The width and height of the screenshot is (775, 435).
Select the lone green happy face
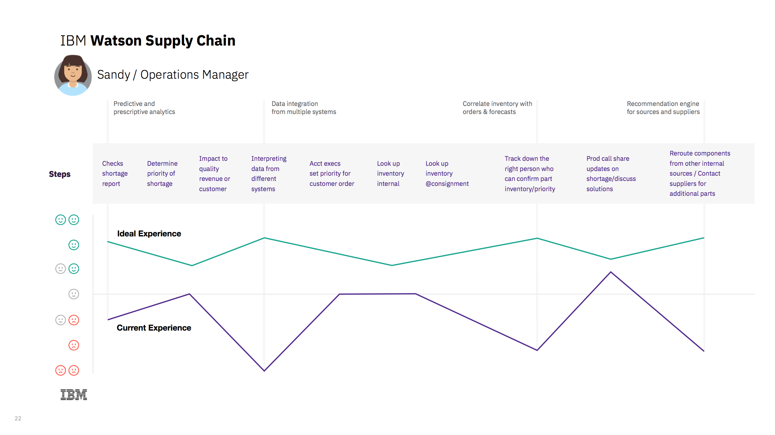(74, 245)
